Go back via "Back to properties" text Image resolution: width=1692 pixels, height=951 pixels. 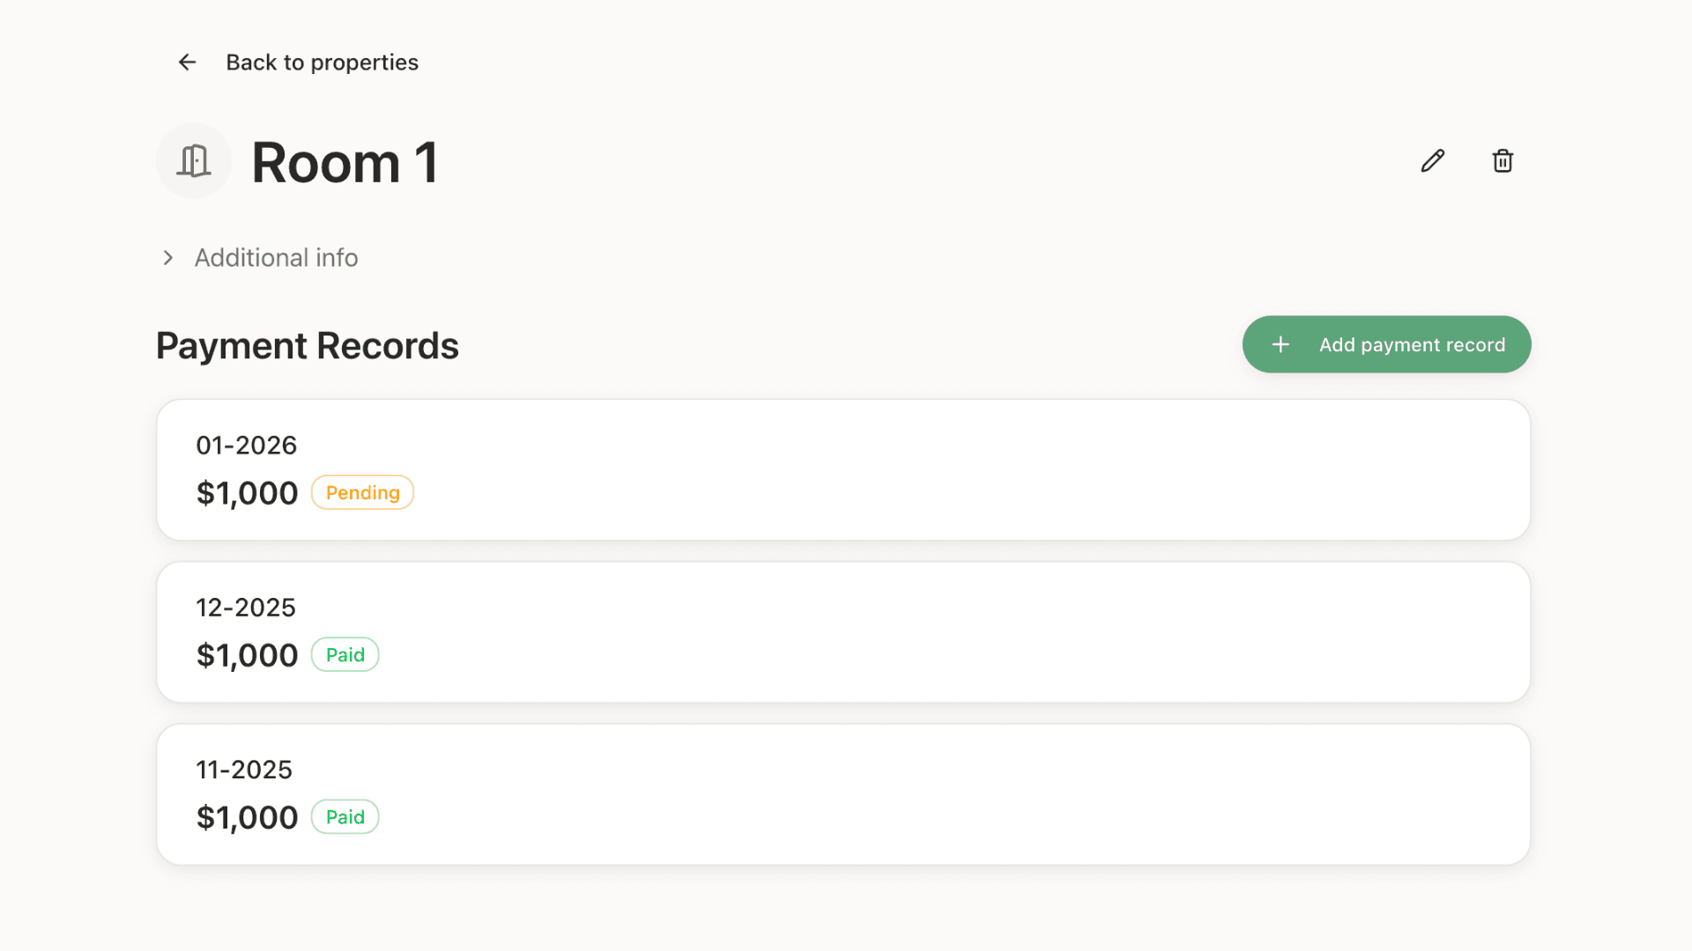(x=322, y=63)
